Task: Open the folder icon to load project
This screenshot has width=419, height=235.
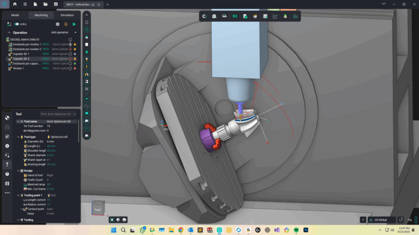Action: [46, 4]
